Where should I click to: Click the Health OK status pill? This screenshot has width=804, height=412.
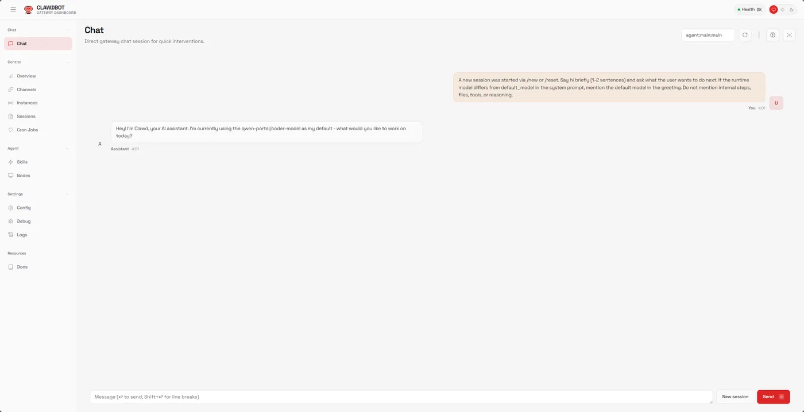[x=749, y=10]
